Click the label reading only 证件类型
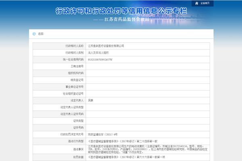242x161 pixels. pos(78,121)
